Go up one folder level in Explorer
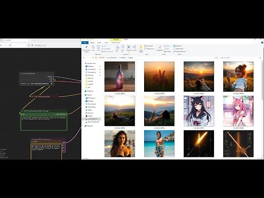This screenshot has width=264, height=198. [x=93, y=58]
